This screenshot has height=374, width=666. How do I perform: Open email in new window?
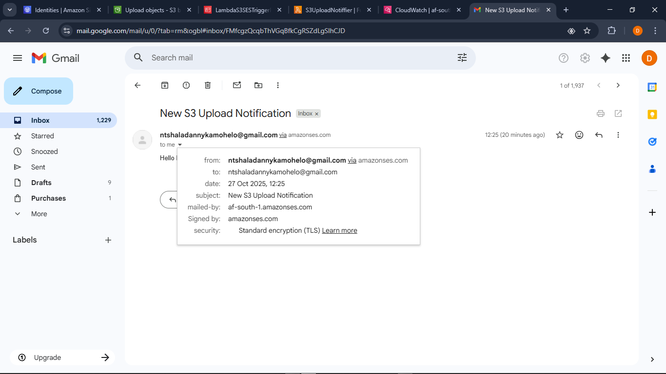point(618,113)
